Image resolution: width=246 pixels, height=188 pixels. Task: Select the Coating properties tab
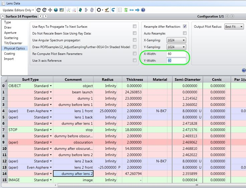[10, 54]
